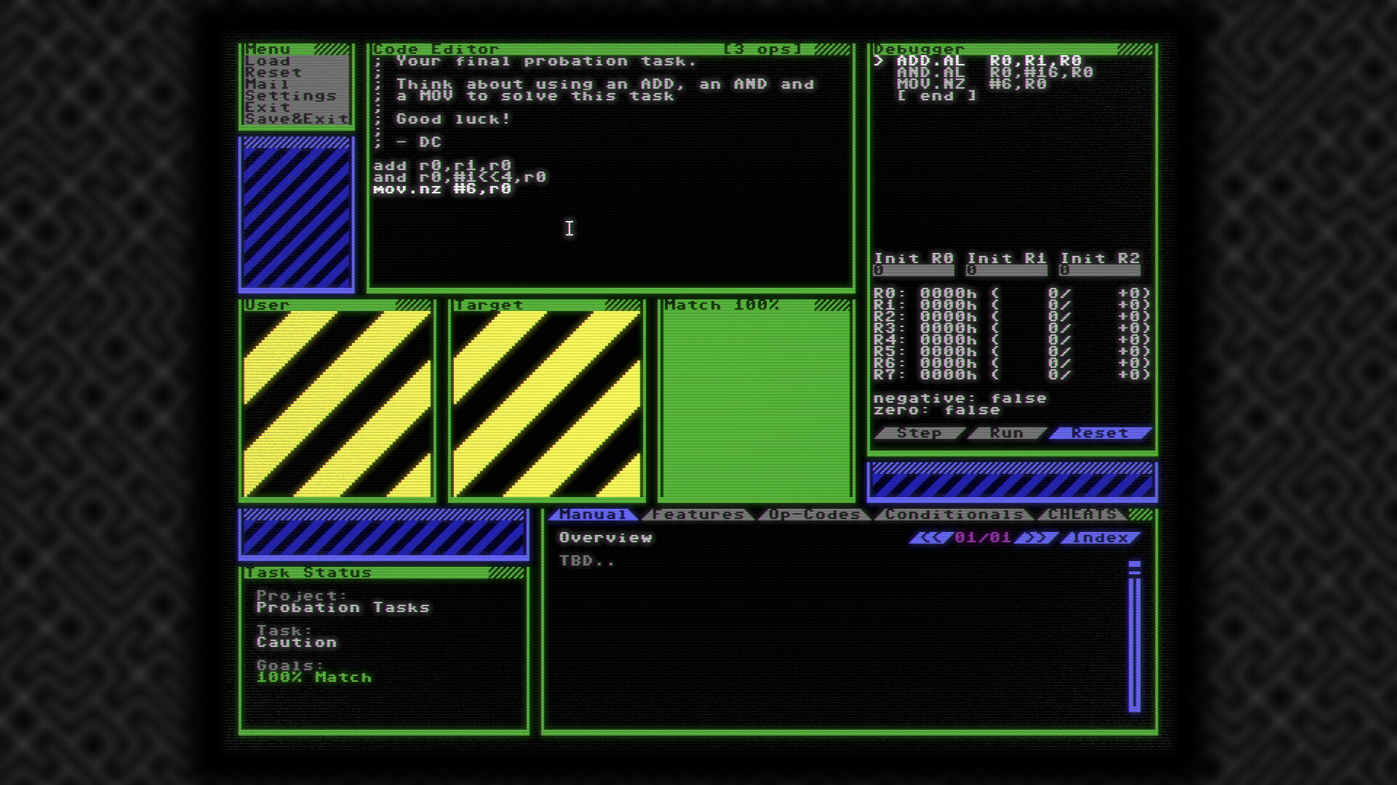Image resolution: width=1397 pixels, height=785 pixels.
Task: Click the manual Index button
Action: pyautogui.click(x=1099, y=538)
